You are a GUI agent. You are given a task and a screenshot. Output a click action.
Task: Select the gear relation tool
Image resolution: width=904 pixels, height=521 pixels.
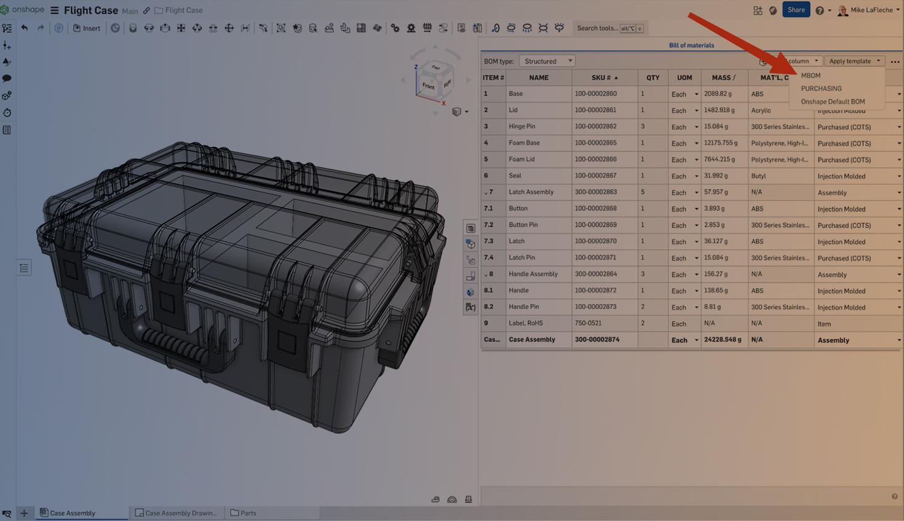(395, 28)
